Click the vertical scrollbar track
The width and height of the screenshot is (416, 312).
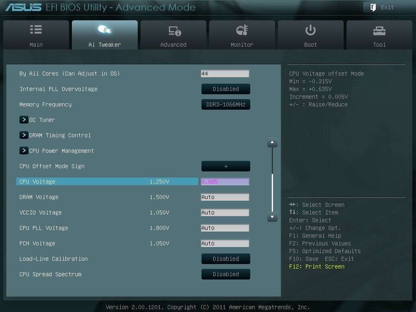click(x=272, y=180)
